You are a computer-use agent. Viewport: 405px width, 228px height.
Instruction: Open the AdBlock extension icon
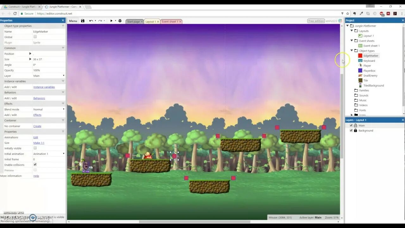[382, 14]
